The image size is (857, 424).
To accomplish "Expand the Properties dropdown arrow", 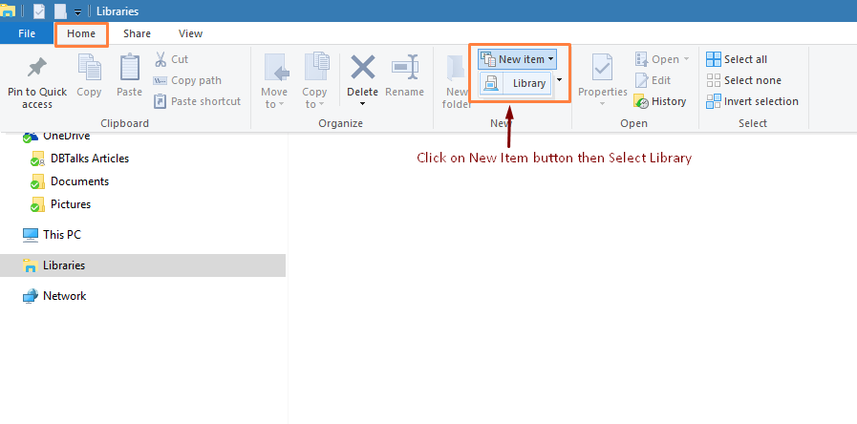I will point(602,104).
